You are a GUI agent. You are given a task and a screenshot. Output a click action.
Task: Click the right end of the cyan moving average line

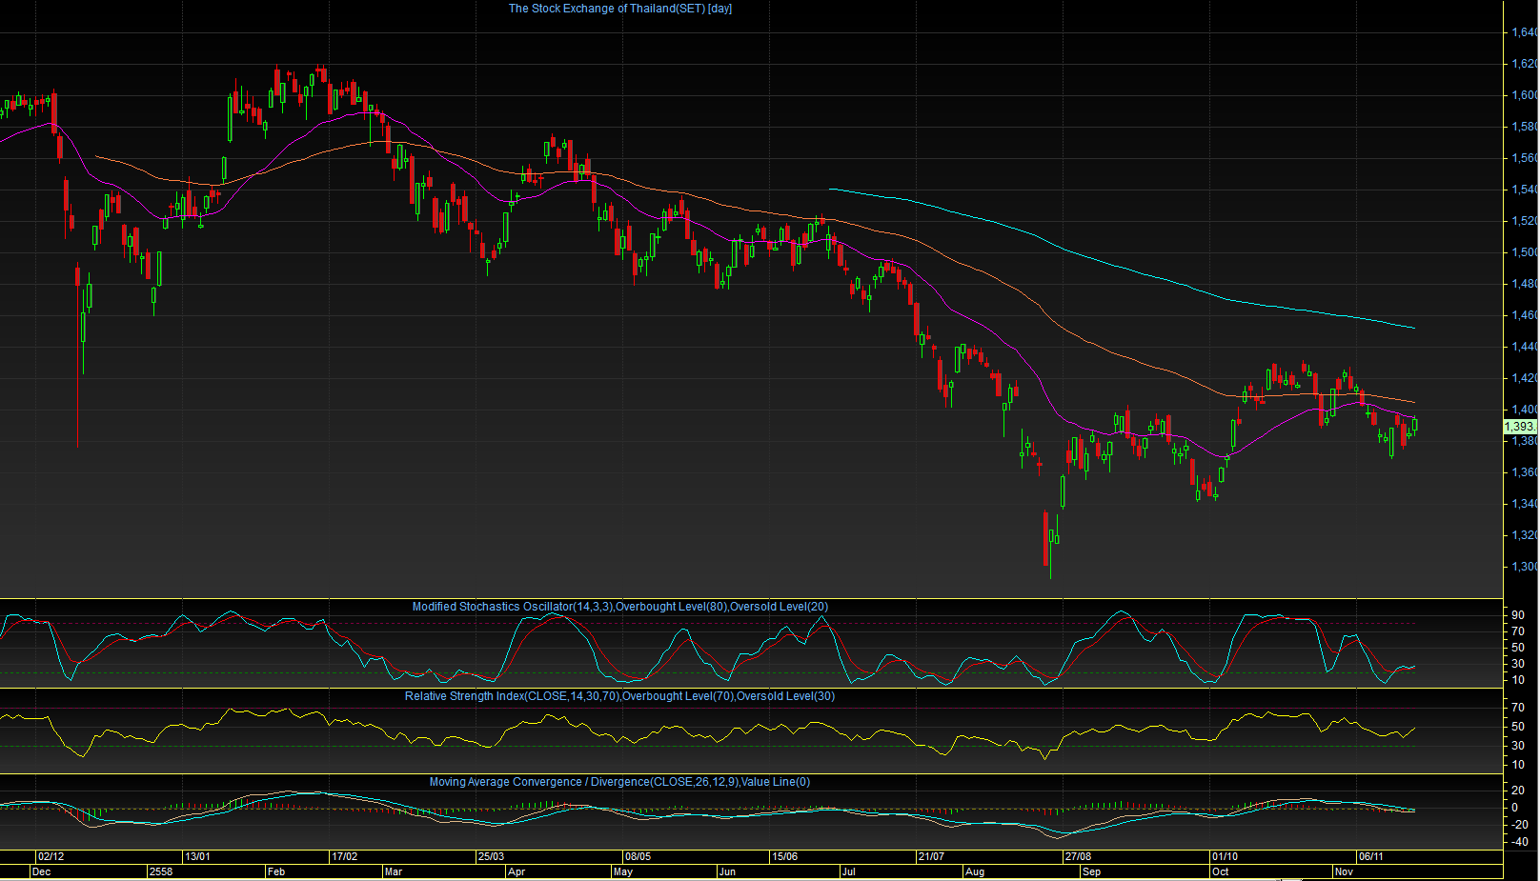1414,328
